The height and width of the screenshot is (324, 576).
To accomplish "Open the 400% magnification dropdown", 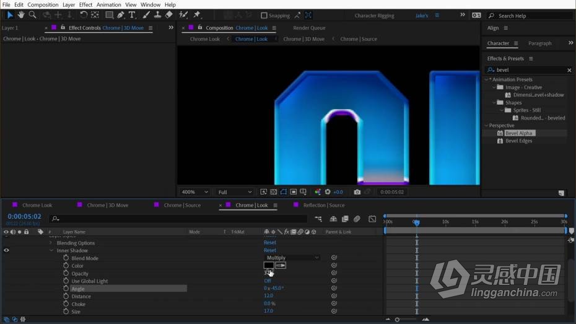I will (194, 192).
